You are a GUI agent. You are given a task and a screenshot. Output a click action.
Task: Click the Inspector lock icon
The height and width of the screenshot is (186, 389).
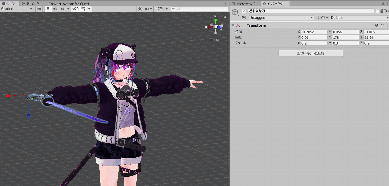coord(383,3)
